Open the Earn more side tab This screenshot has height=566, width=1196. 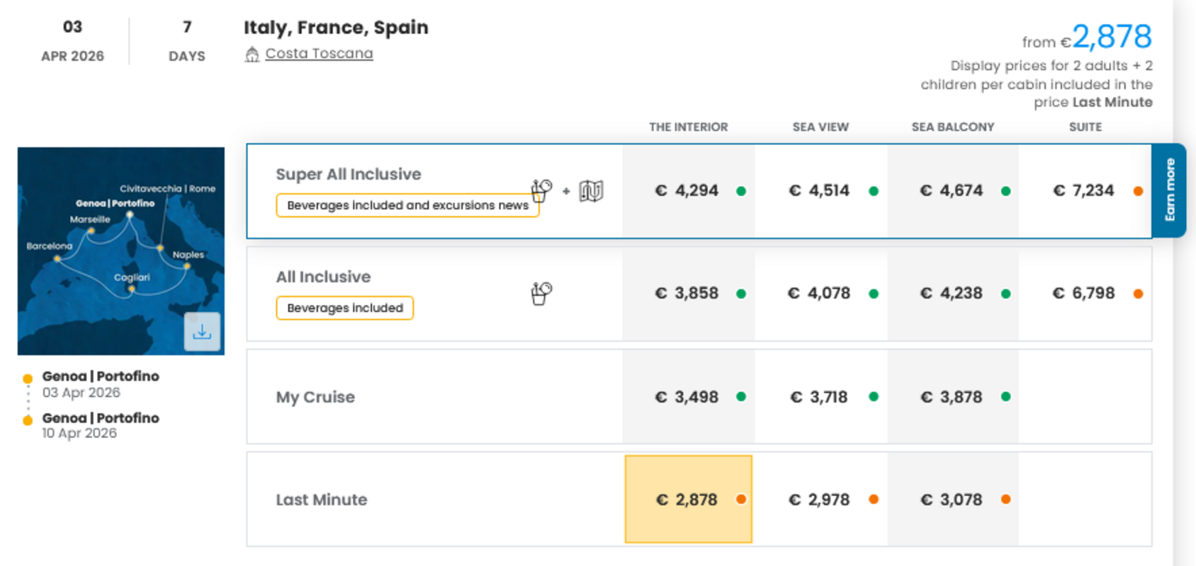1170,190
